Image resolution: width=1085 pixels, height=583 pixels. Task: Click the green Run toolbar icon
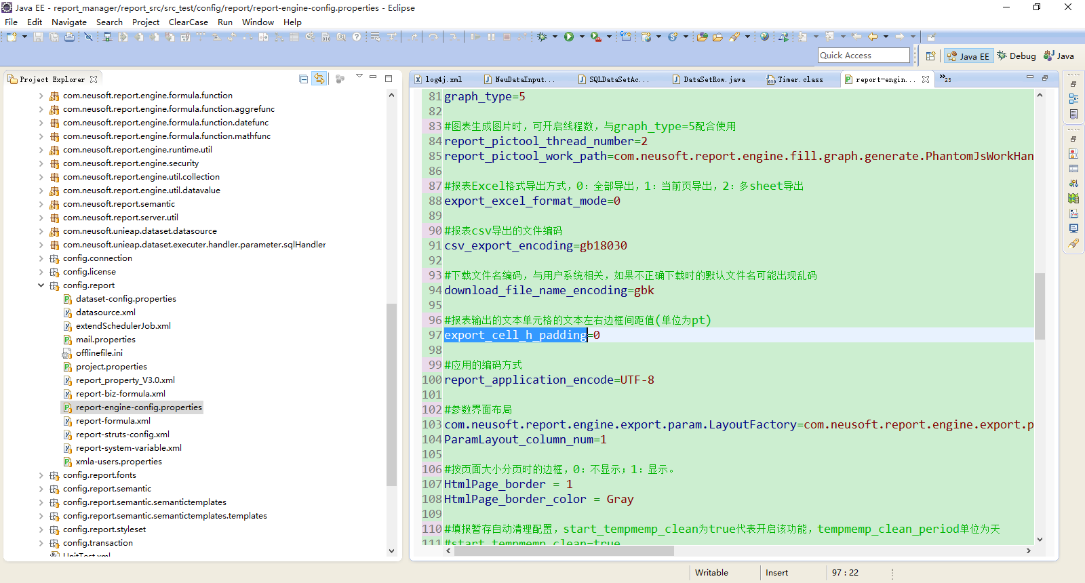(x=568, y=37)
